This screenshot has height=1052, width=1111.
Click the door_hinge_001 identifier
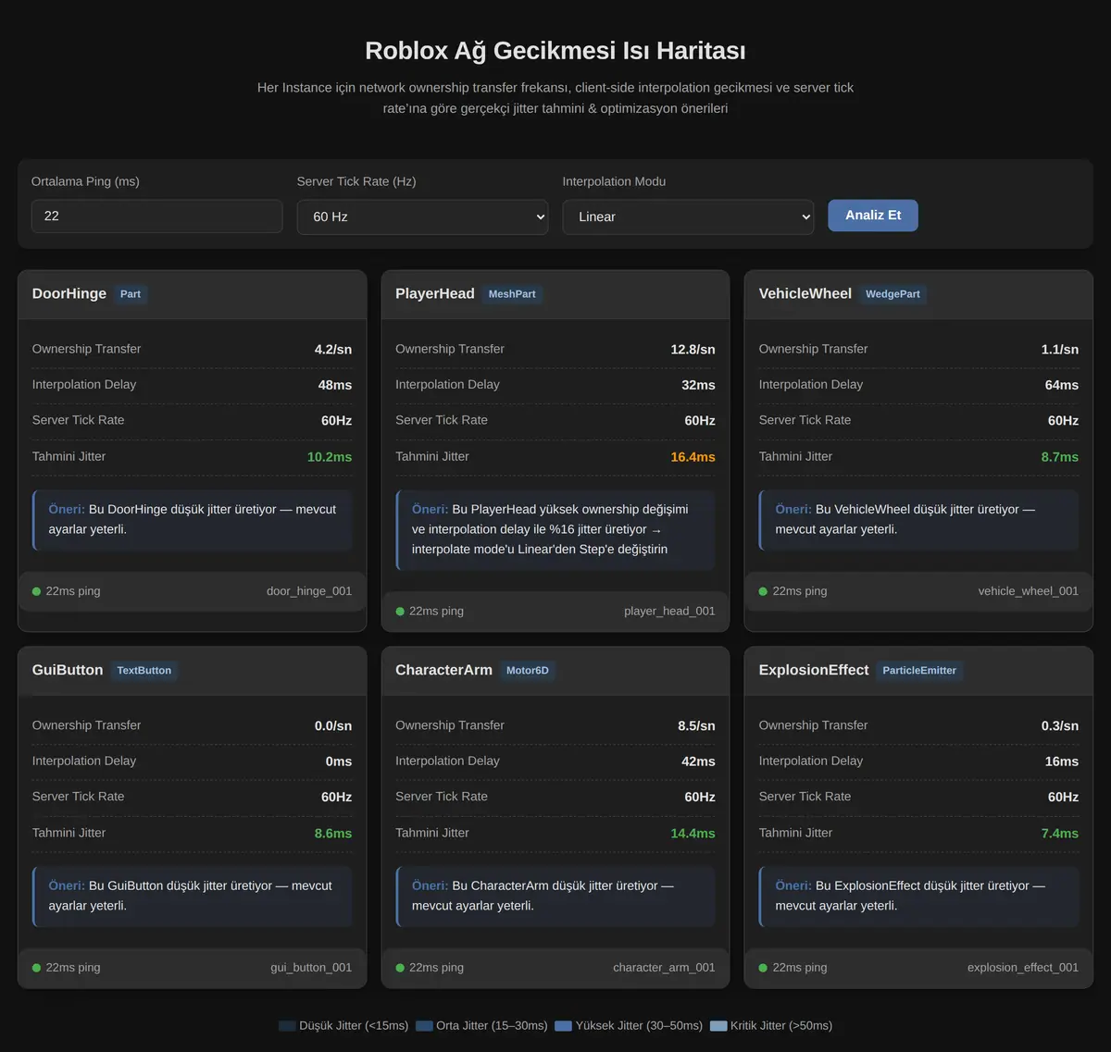309,591
